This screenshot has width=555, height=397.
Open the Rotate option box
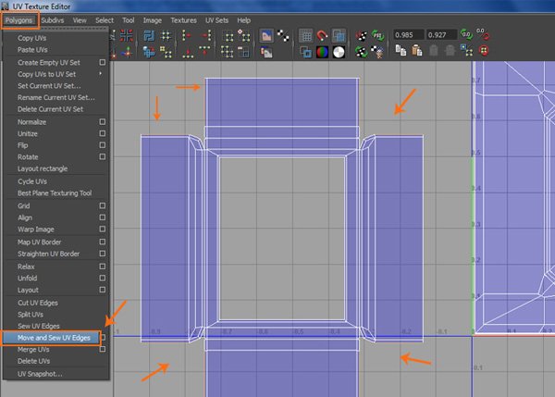(103, 157)
